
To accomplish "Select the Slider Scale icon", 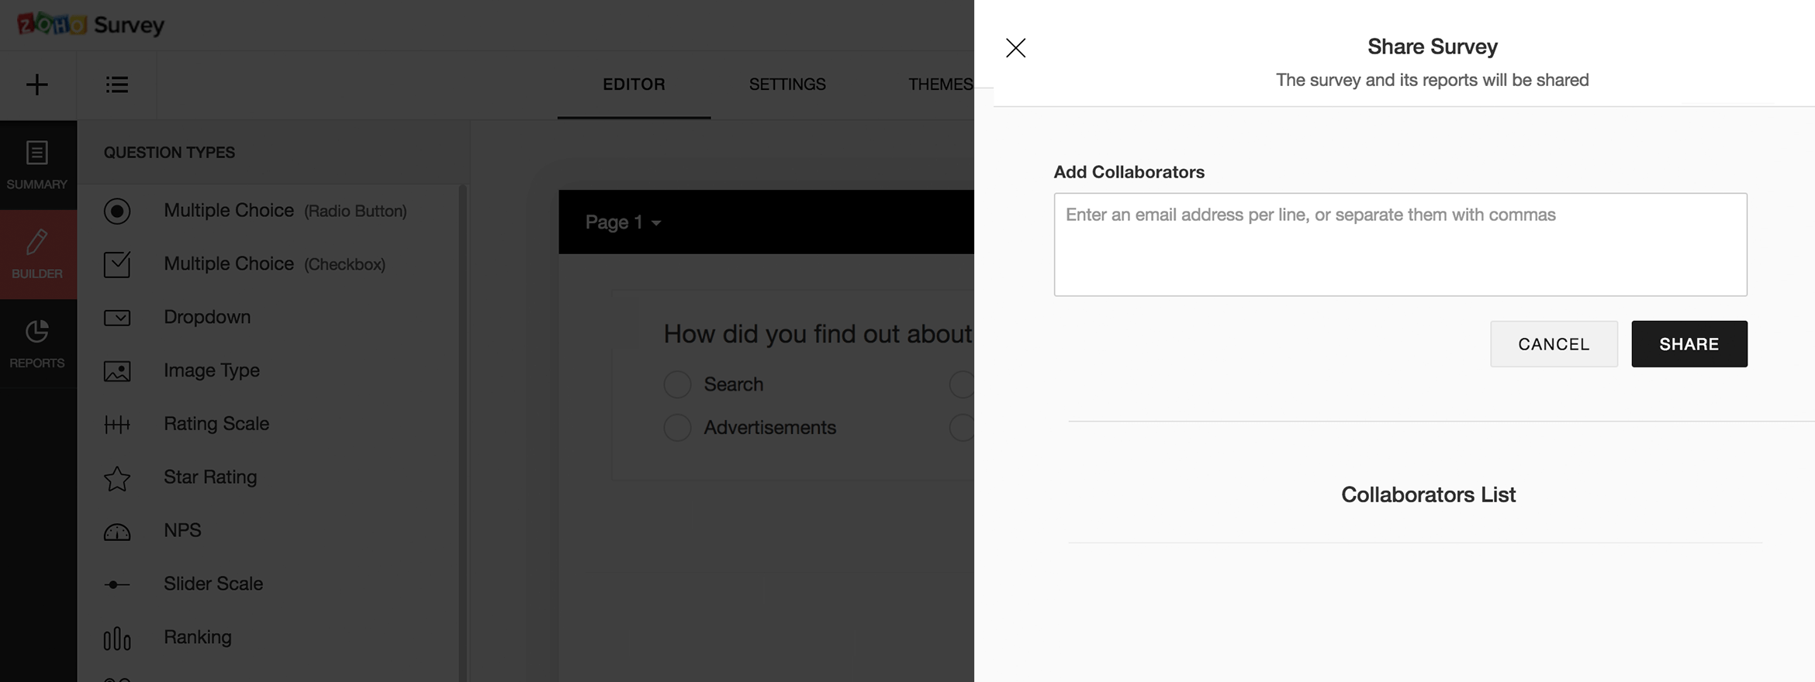I will point(117,584).
